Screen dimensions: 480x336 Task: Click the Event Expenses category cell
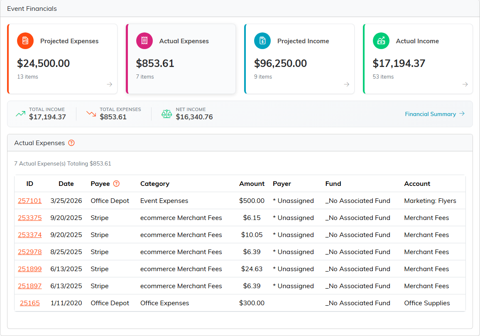[164, 201]
